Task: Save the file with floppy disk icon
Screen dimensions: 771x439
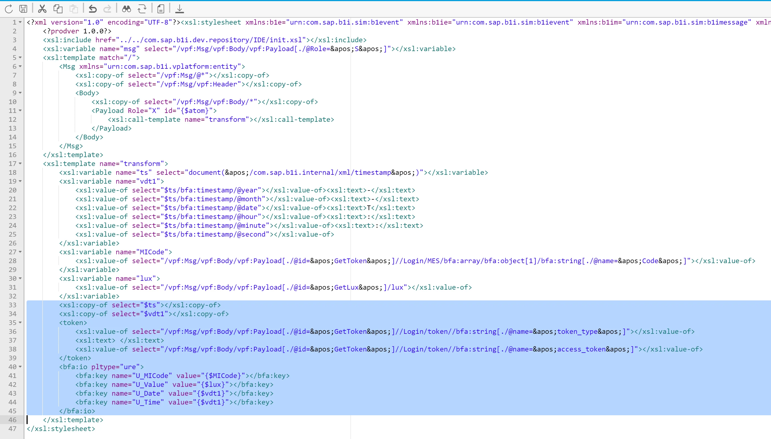Action: click(x=23, y=9)
